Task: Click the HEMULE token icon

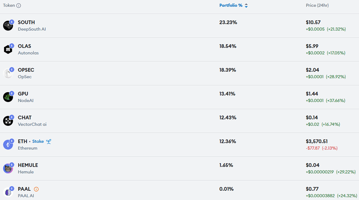Action: 8,169
